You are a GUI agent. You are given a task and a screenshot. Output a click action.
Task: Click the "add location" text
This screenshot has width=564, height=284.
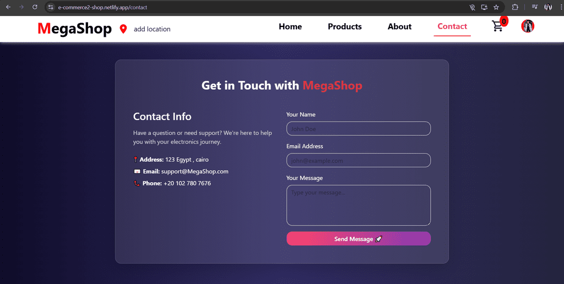[152, 29]
